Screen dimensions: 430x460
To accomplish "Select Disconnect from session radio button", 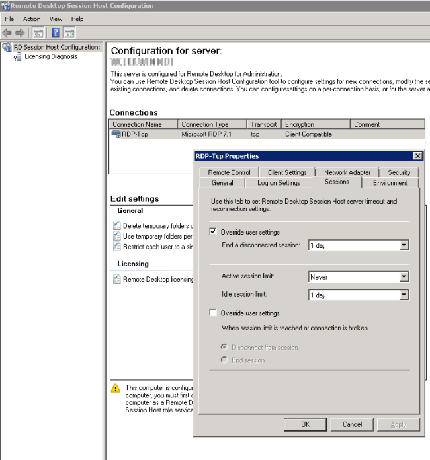I will (224, 347).
